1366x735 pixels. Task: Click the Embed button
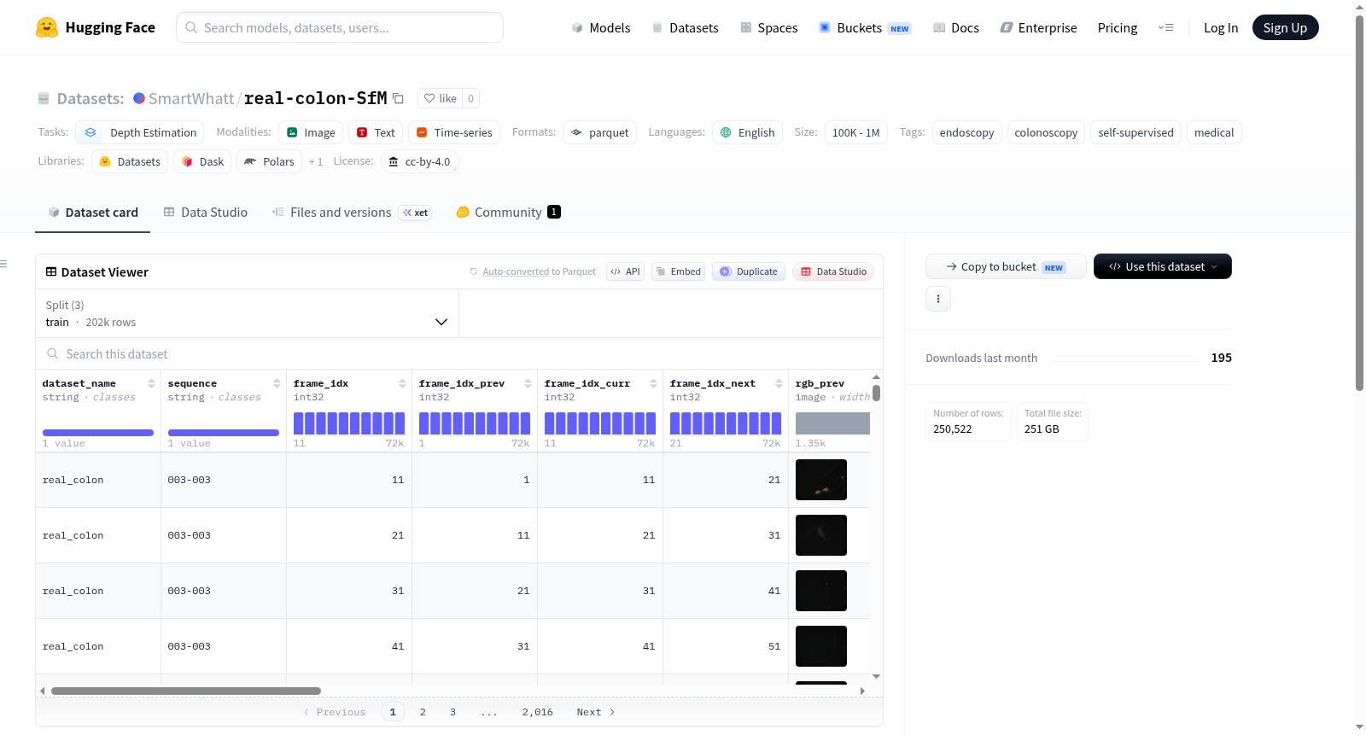pos(678,271)
